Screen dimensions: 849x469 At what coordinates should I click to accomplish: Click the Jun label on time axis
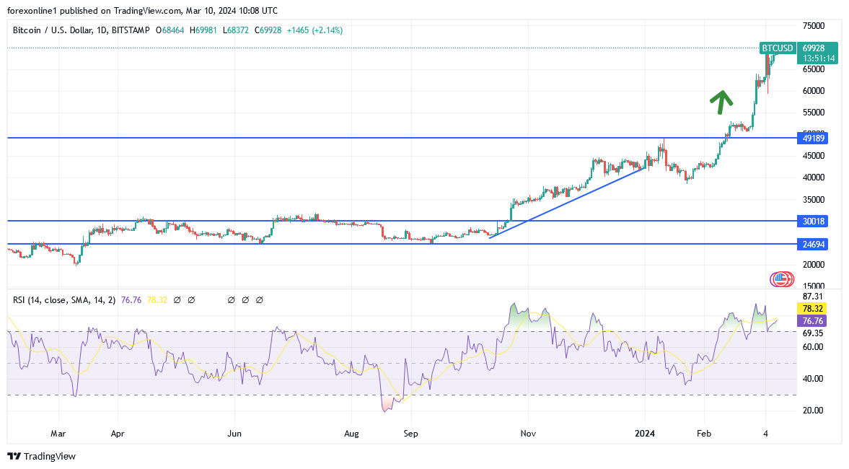234,434
